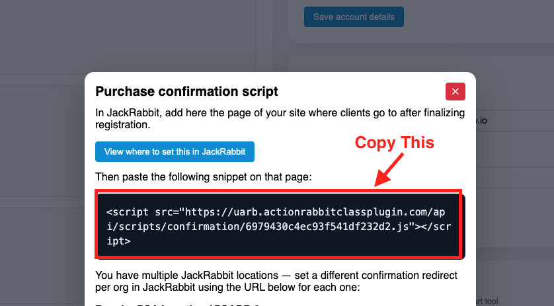Click the 'You have multiple JackRabbit locations' paragraph
The width and height of the screenshot is (554, 306).
coord(276,282)
